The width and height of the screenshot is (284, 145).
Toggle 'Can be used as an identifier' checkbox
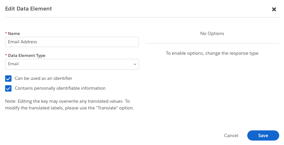click(x=9, y=78)
